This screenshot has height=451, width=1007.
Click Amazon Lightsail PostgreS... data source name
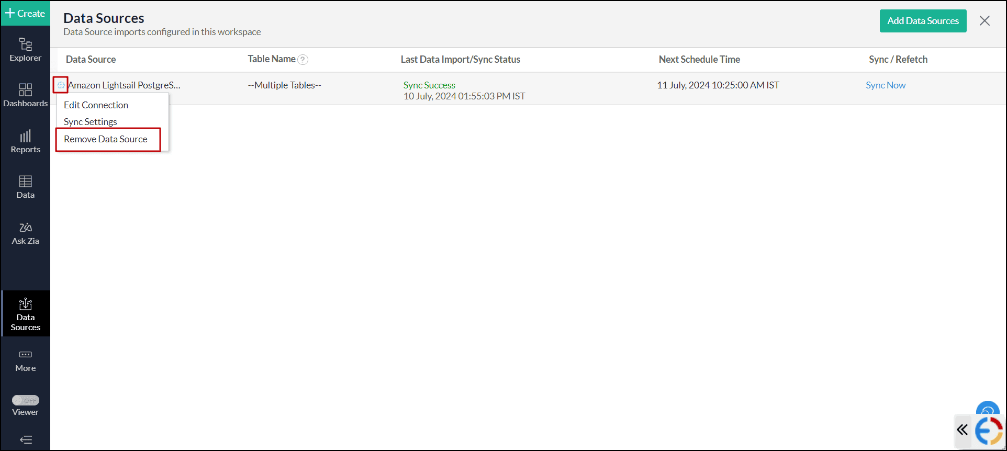click(124, 85)
